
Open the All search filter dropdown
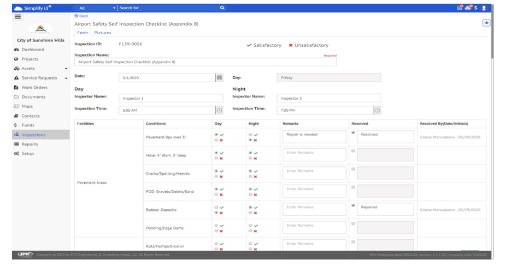(95, 8)
